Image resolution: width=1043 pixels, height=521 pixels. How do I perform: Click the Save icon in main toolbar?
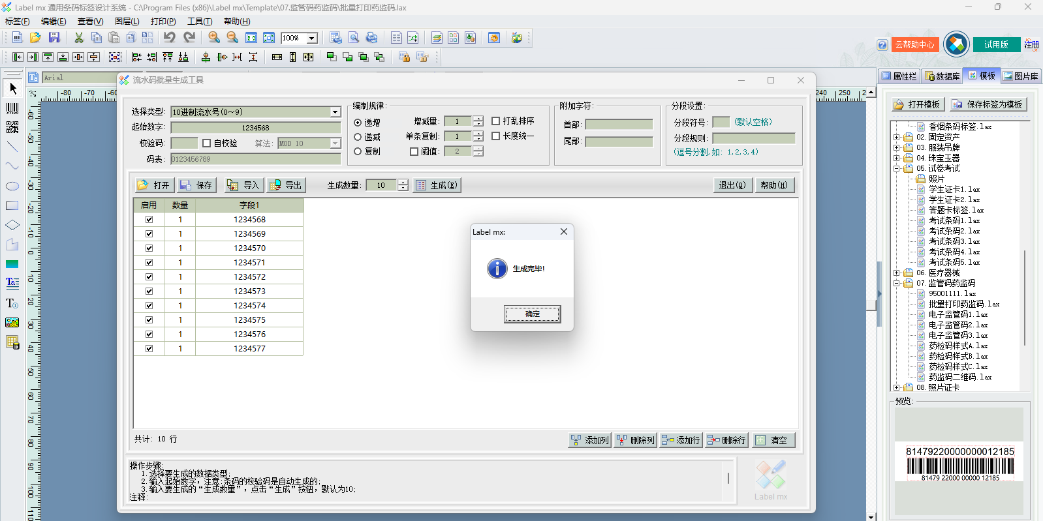54,38
